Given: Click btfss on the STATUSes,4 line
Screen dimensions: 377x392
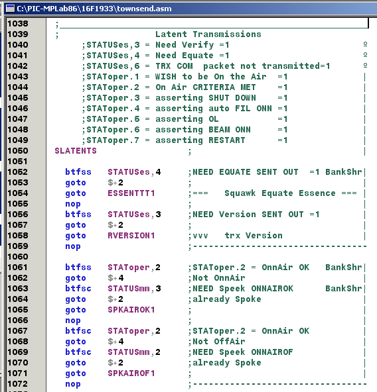Looking at the screenshot, I should (x=78, y=172).
